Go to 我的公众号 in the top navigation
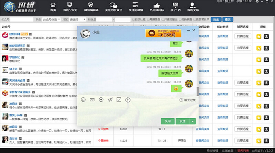275x153 pixels. click(x=70, y=7)
